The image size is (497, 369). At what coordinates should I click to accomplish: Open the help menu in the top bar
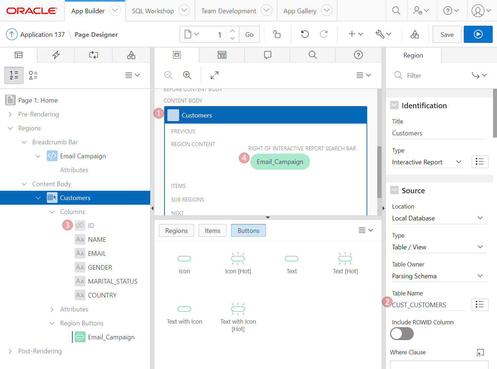pyautogui.click(x=451, y=11)
